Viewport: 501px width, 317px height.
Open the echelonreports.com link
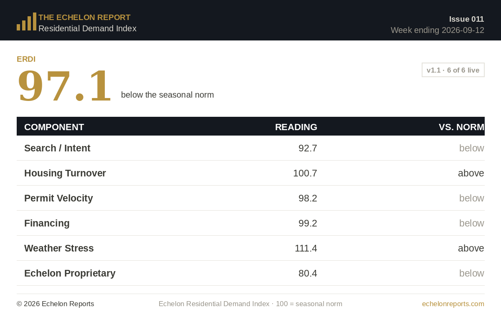(453, 304)
